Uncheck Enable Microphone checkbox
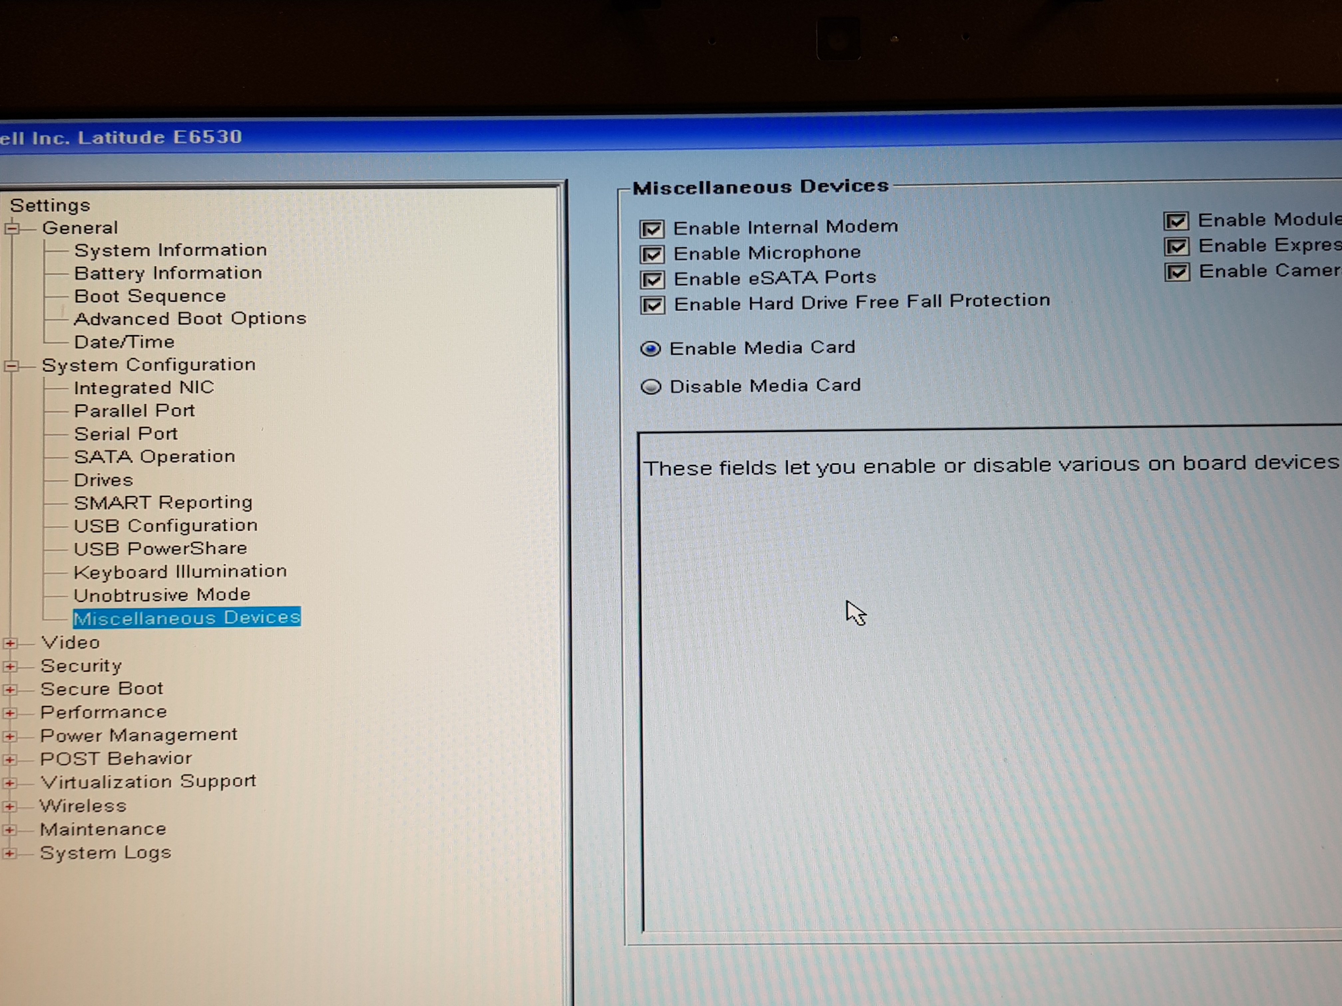Image resolution: width=1342 pixels, height=1006 pixels. 652,254
